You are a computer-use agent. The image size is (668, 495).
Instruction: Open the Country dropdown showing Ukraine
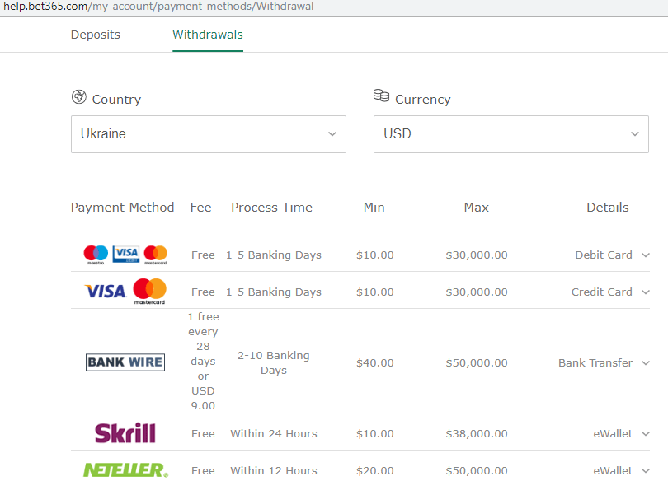click(208, 133)
